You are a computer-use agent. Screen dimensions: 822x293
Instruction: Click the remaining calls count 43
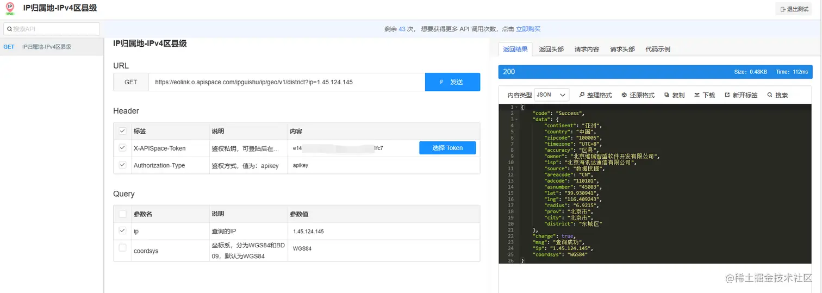(x=402, y=29)
